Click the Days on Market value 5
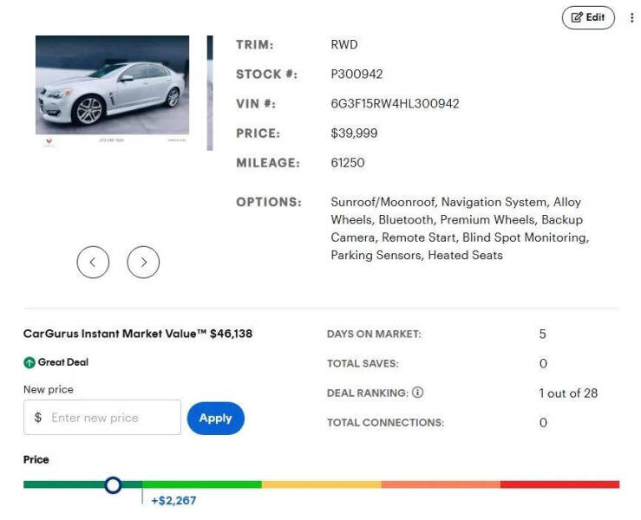Viewport: 641px width, 520px height. (x=542, y=335)
